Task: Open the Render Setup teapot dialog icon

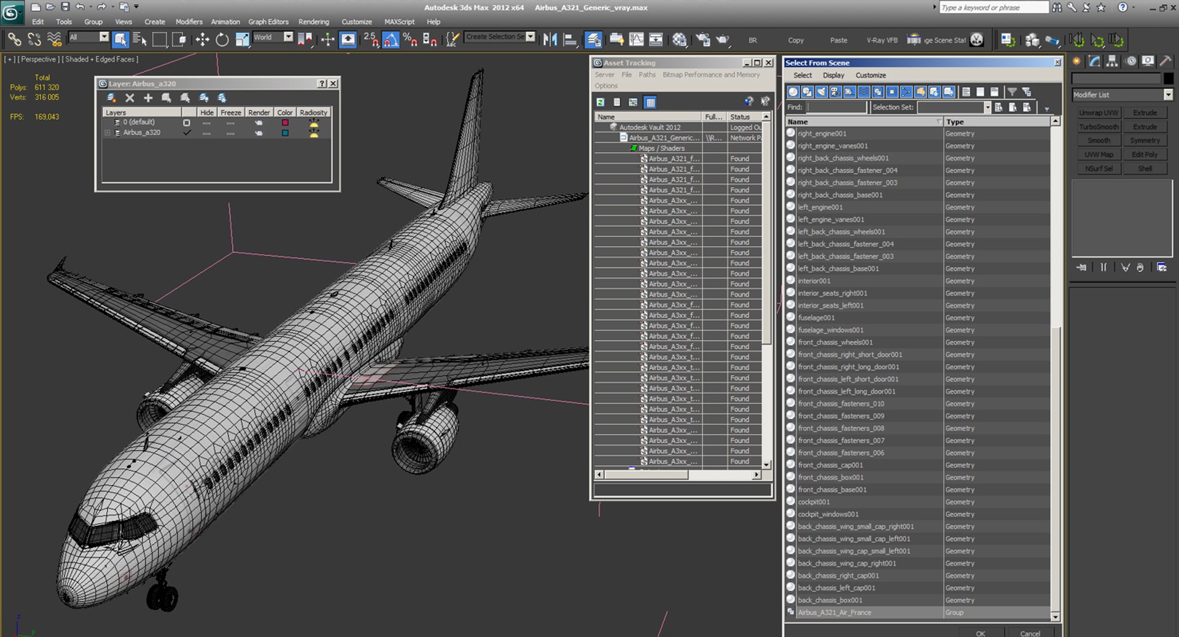Action: [702, 39]
